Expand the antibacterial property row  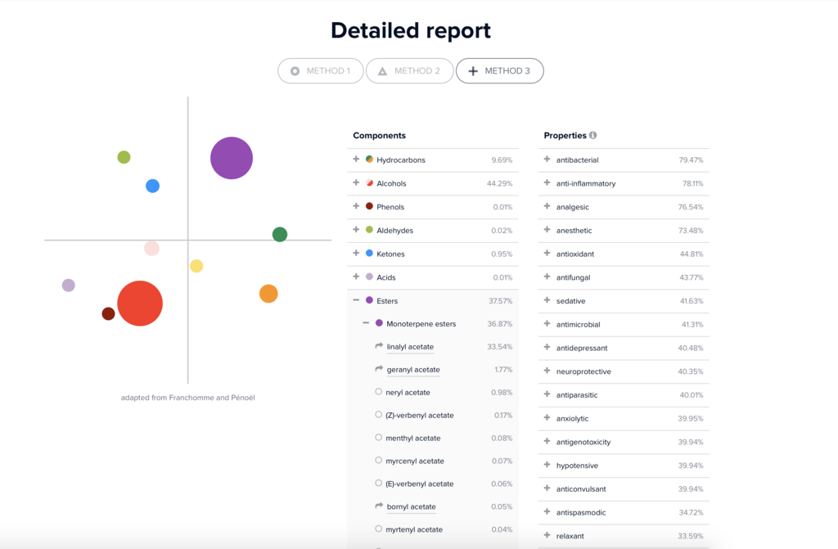tap(547, 160)
